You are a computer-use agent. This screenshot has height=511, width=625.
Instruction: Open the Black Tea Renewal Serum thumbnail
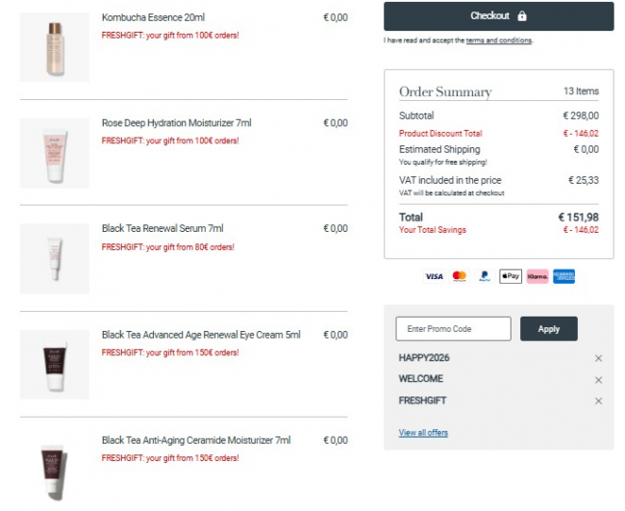tap(54, 259)
